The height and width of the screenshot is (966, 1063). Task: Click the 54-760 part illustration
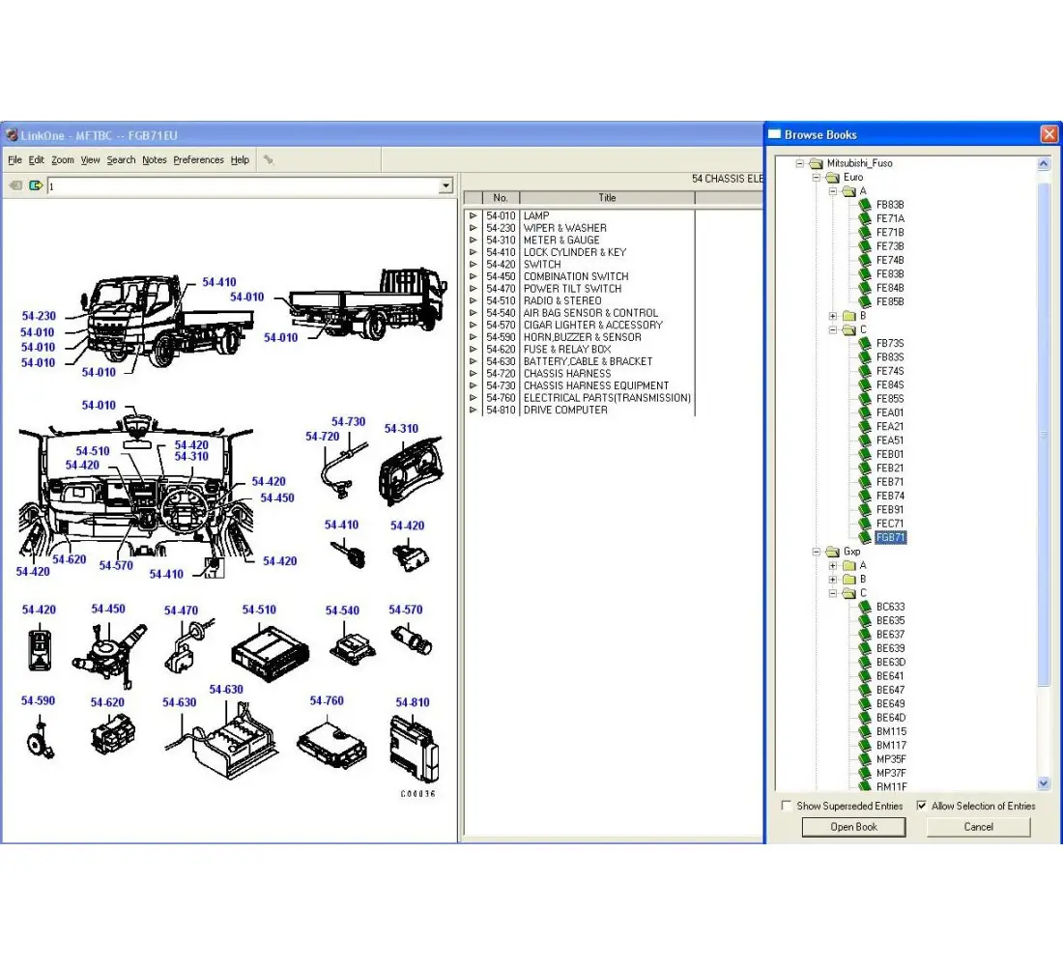tap(331, 746)
